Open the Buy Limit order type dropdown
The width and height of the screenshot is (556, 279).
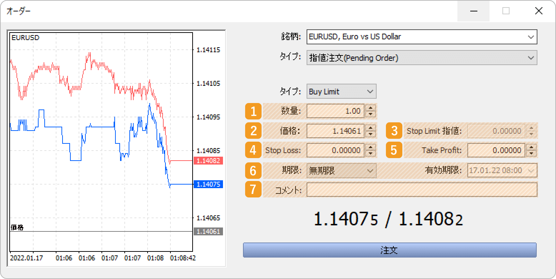(341, 92)
